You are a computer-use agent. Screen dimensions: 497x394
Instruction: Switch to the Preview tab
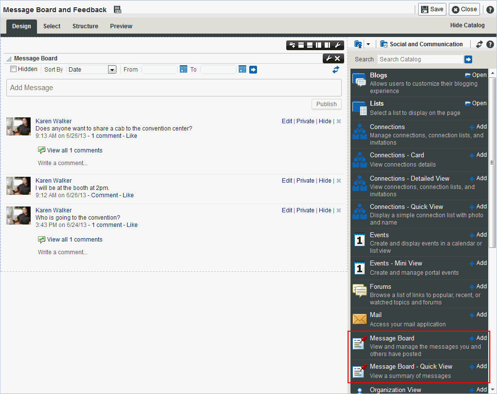click(121, 26)
